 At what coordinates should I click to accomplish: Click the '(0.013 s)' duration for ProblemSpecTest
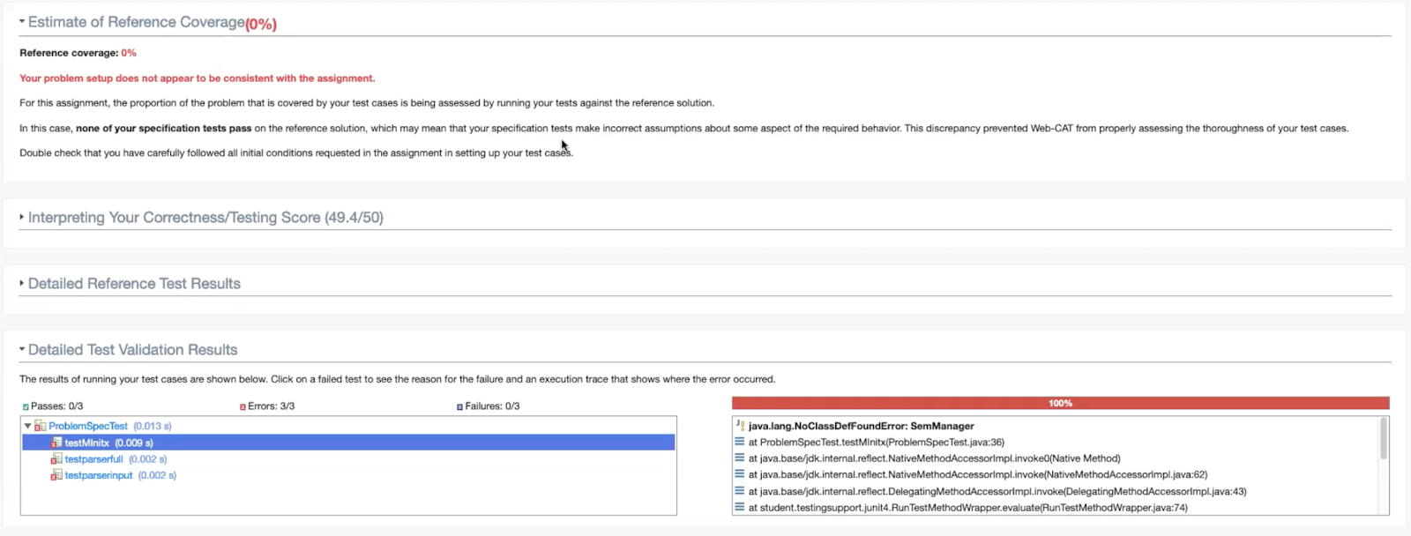153,426
